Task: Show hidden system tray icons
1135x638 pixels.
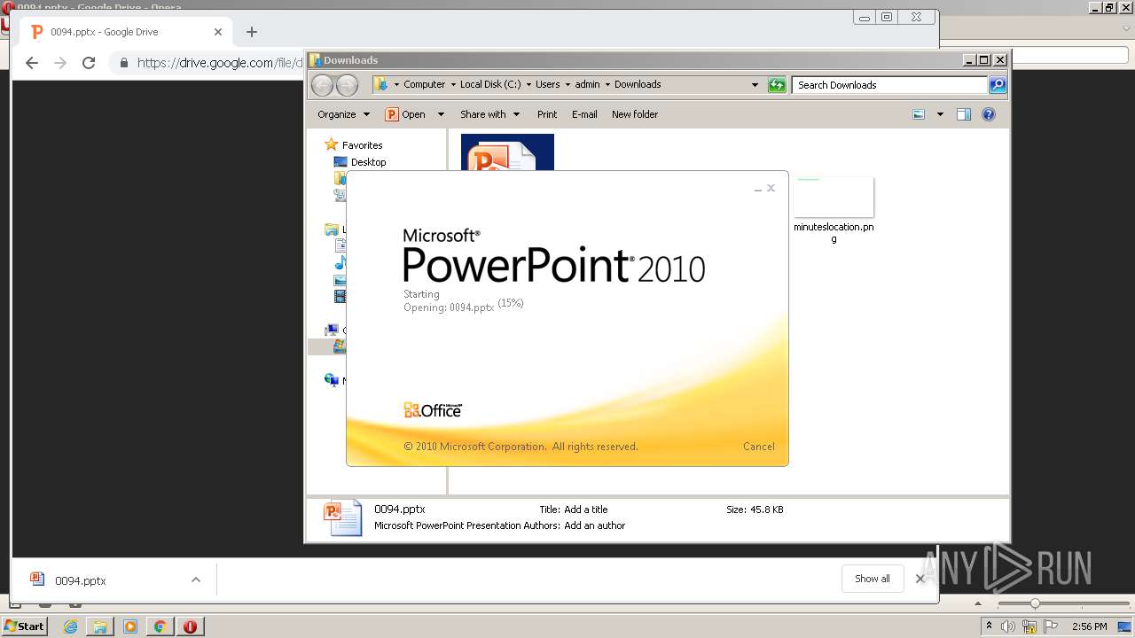Action: tap(989, 626)
